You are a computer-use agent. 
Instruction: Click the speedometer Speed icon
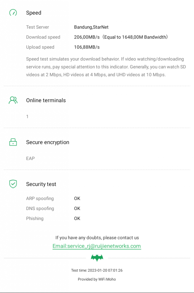(x=13, y=13)
